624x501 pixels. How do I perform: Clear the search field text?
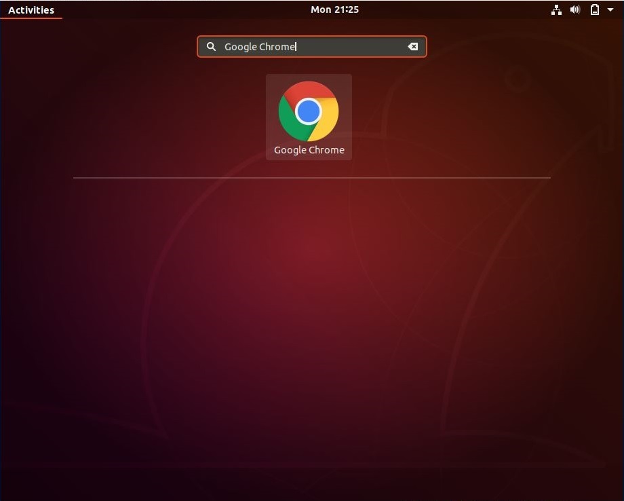[x=412, y=47]
